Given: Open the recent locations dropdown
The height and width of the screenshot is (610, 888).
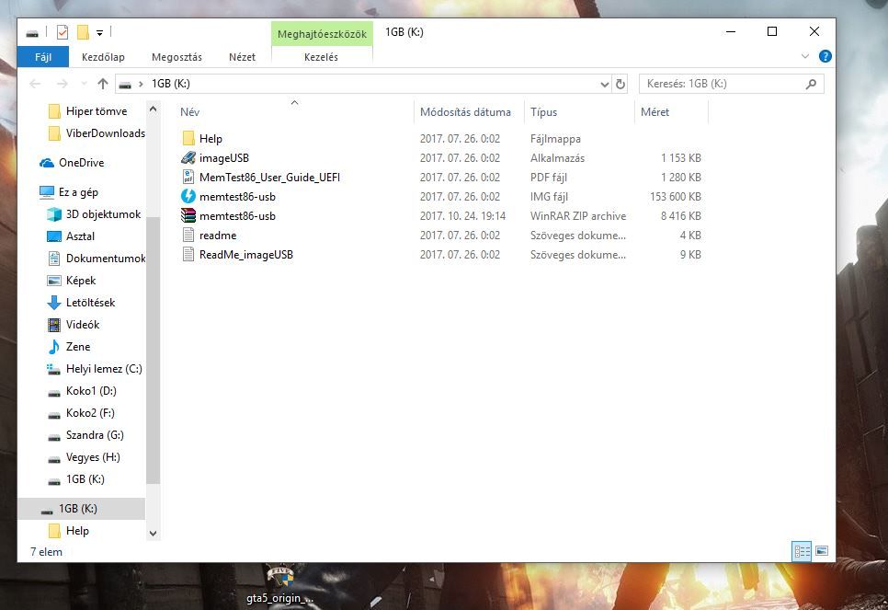Looking at the screenshot, I should [x=84, y=84].
